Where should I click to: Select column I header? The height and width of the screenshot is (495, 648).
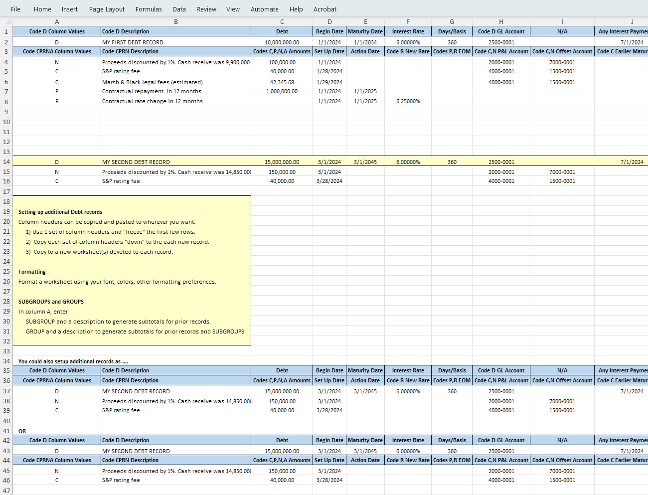pyautogui.click(x=562, y=21)
